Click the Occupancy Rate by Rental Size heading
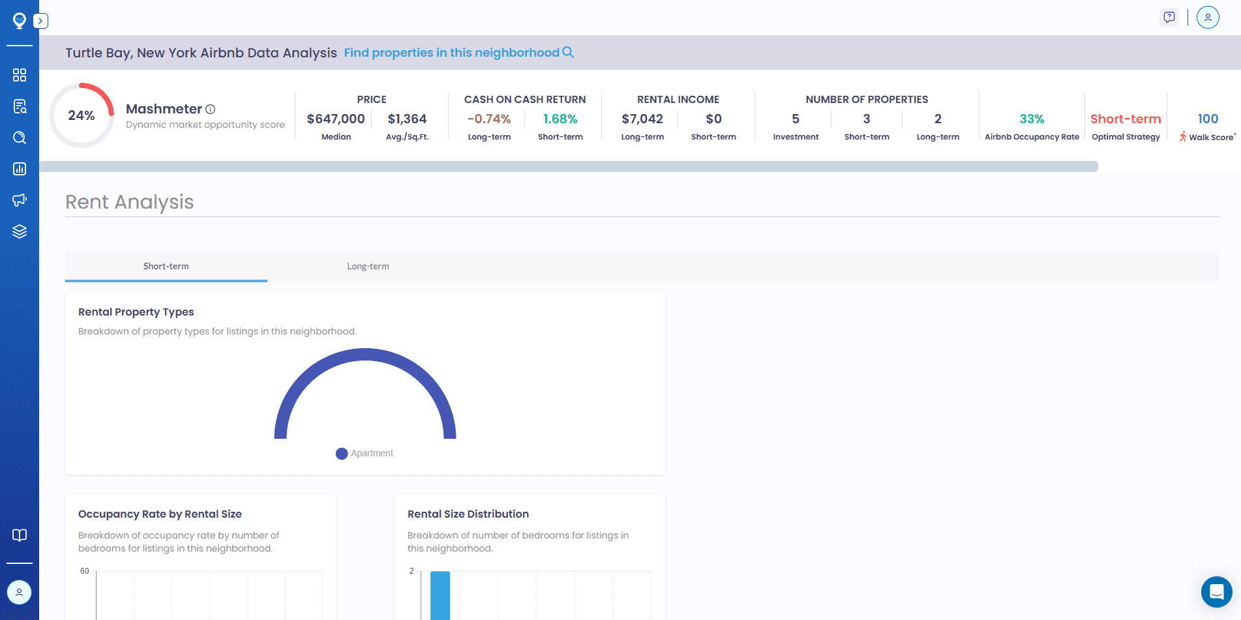Viewport: 1241px width, 620px height. [160, 514]
